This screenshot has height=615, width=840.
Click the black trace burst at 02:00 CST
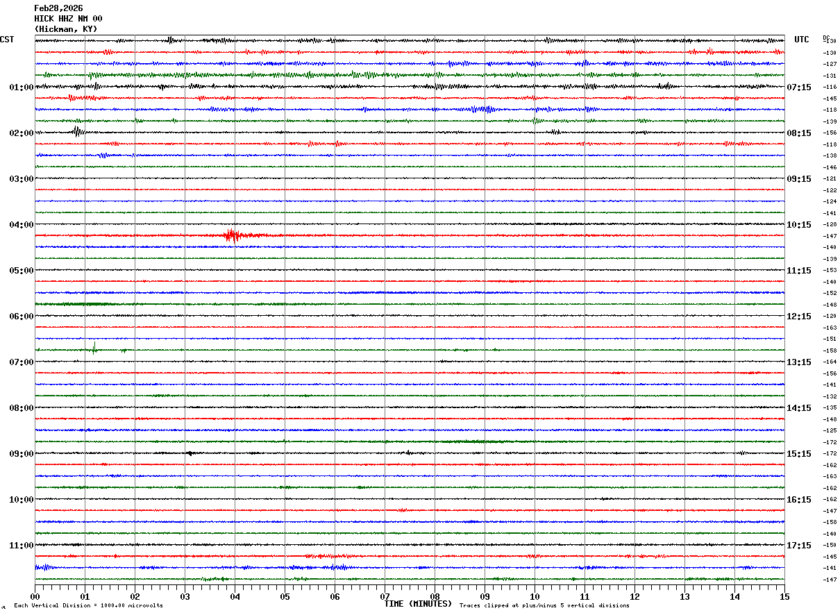pyautogui.click(x=78, y=132)
